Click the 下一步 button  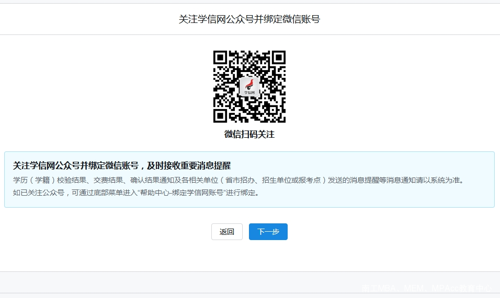tap(268, 232)
